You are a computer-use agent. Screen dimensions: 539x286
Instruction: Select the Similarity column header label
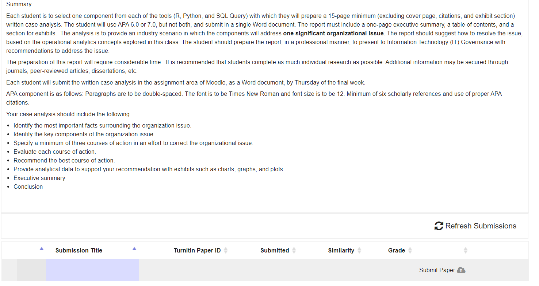pyautogui.click(x=341, y=250)
